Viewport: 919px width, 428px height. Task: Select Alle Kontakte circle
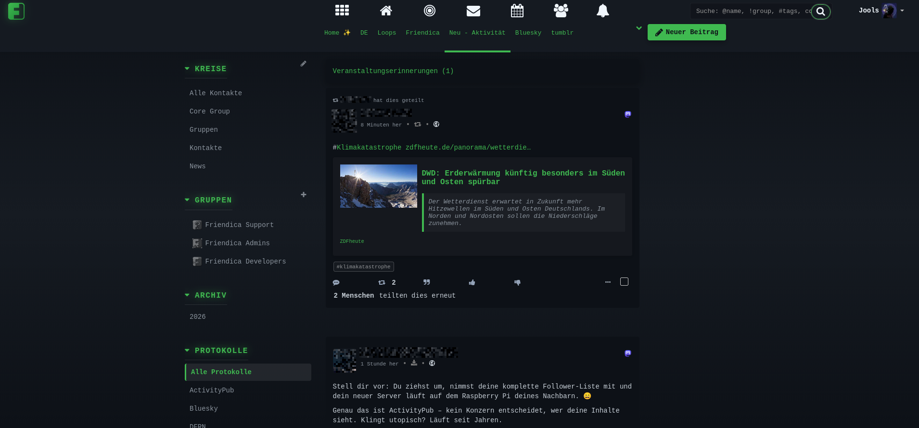coord(216,93)
